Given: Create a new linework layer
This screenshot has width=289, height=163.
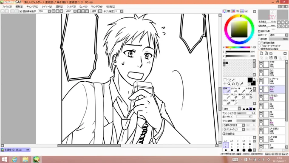Looking at the screenshot, I should (x=266, y=53).
